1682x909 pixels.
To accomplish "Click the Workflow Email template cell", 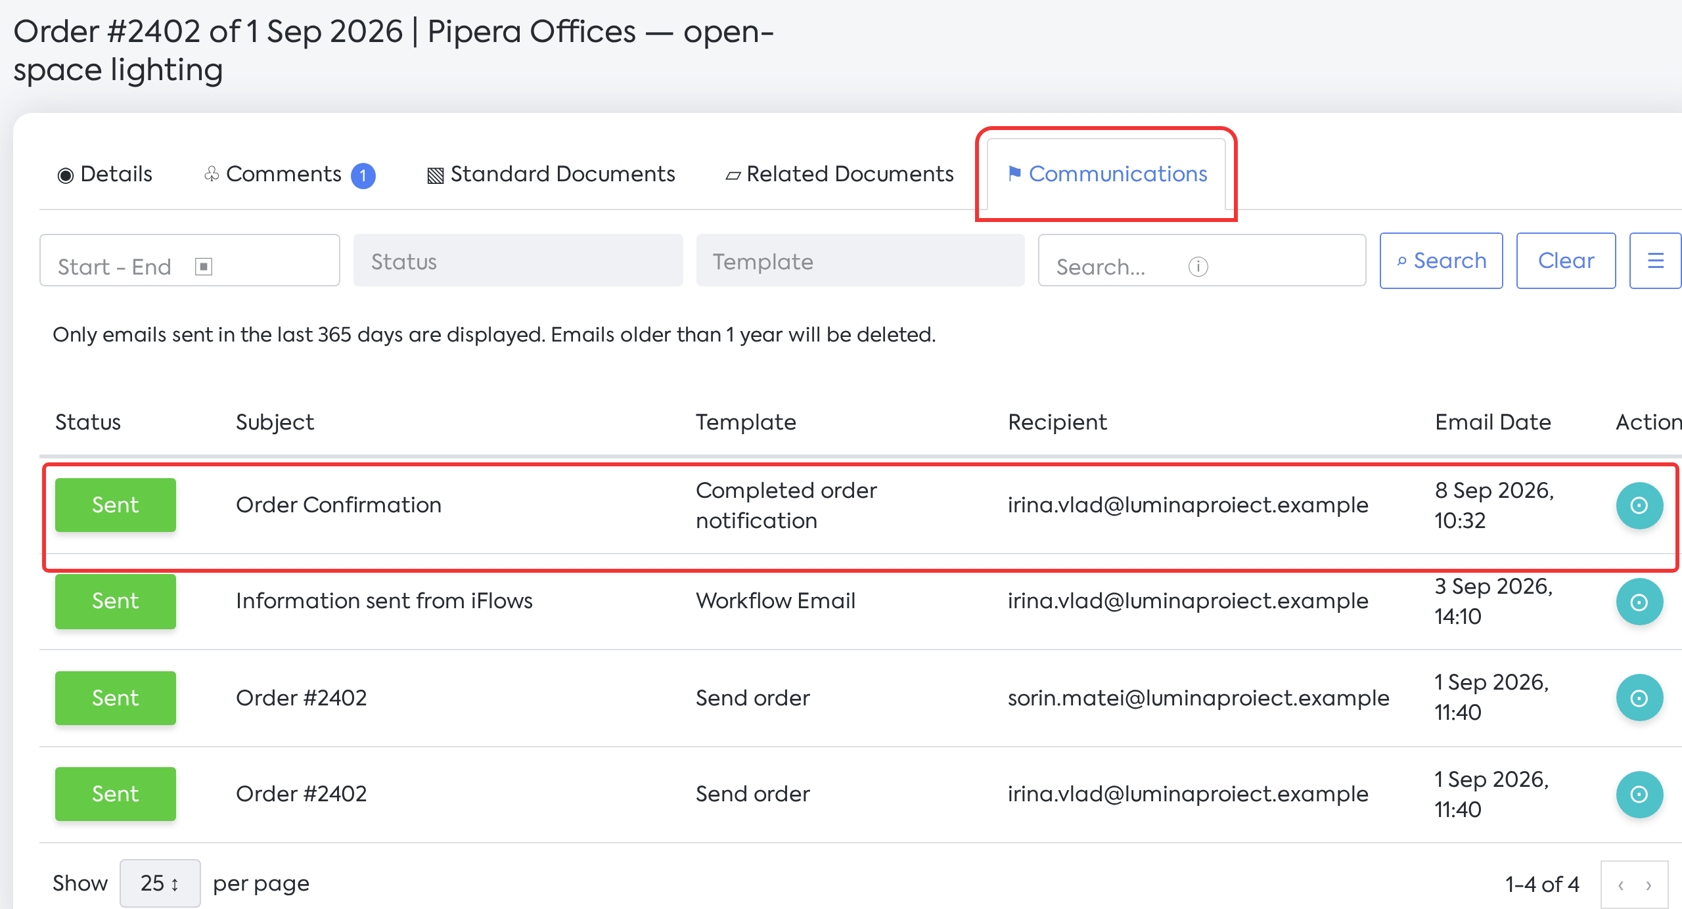I will click(x=775, y=601).
